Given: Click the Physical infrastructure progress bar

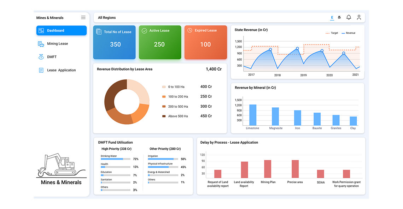Looking at the screenshot, I should [163, 167].
